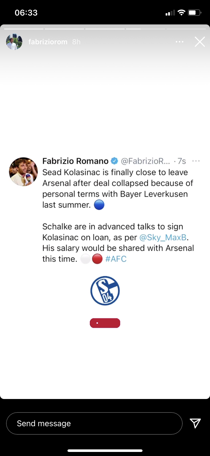The image size is (210, 456).
Task: Tap the blue circle emoji in tweet
Action: click(99, 205)
